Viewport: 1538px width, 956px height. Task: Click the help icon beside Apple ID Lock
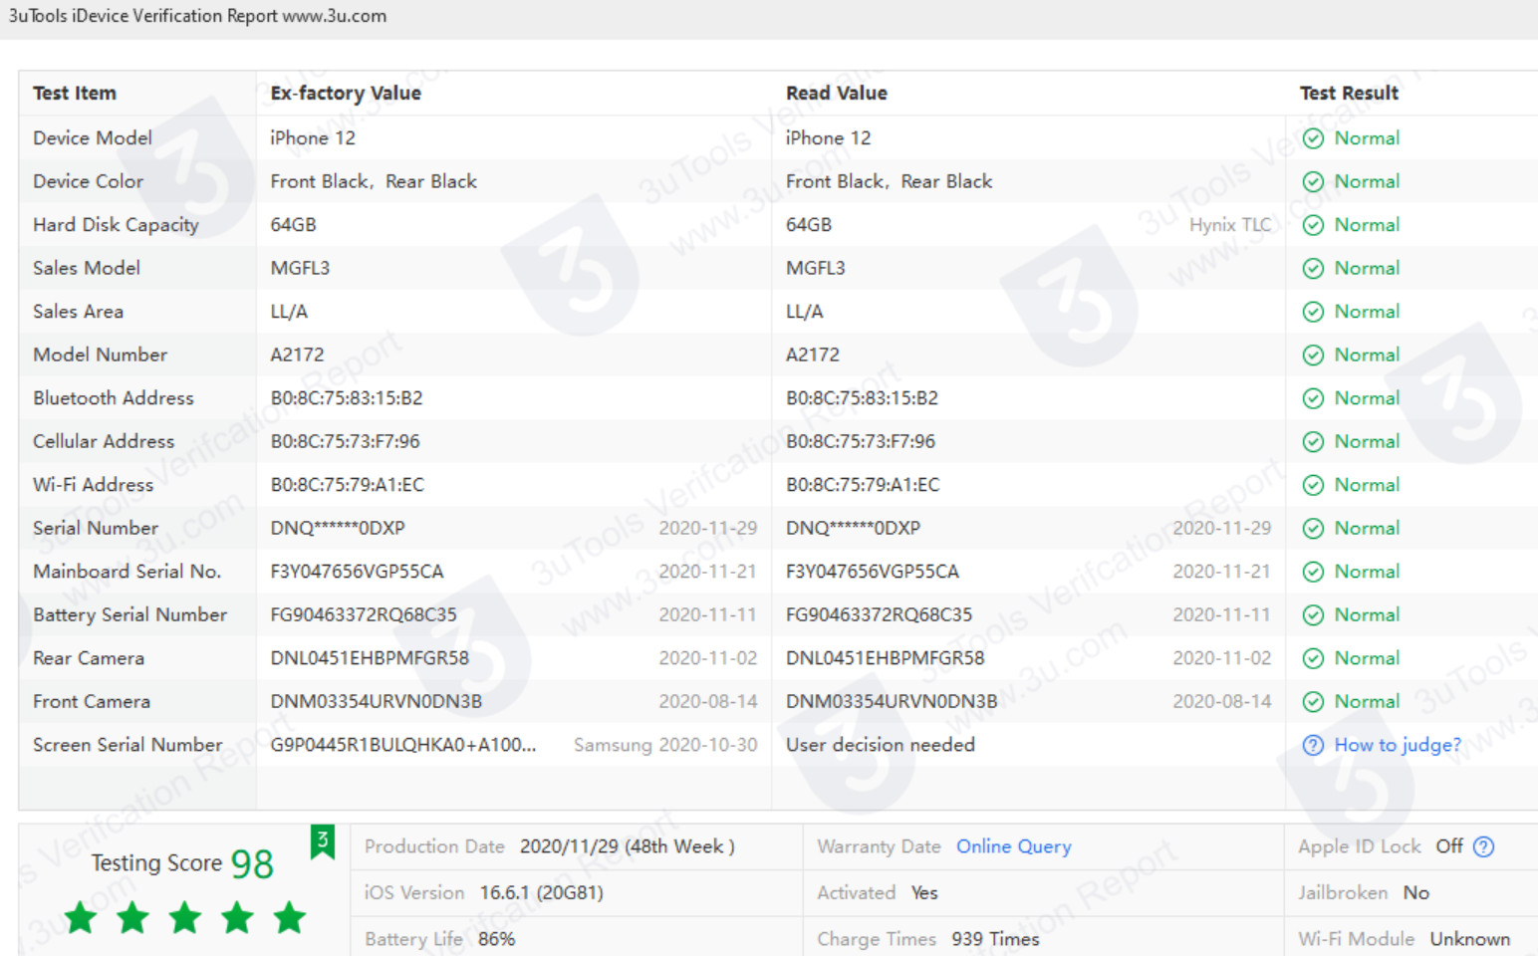[x=1483, y=846]
